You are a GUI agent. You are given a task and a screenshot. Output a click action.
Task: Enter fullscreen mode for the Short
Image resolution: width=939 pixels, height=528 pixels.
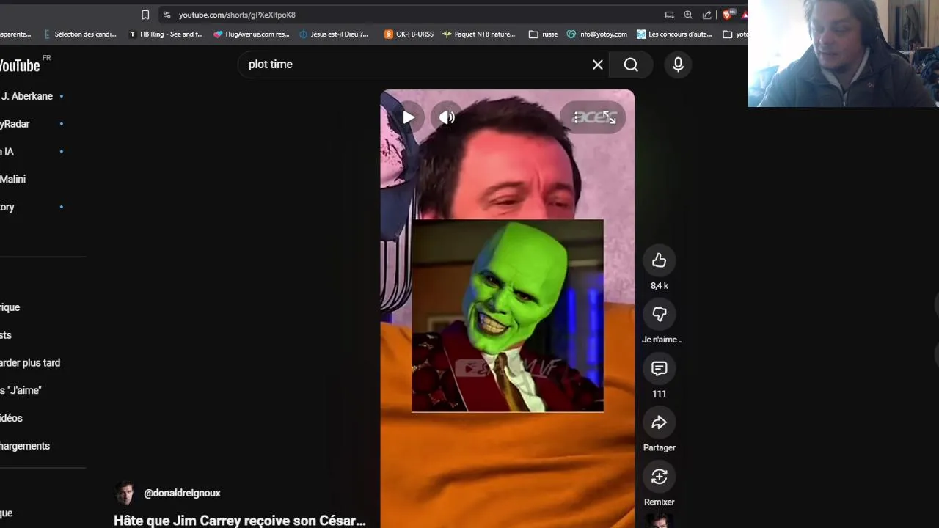tap(609, 117)
